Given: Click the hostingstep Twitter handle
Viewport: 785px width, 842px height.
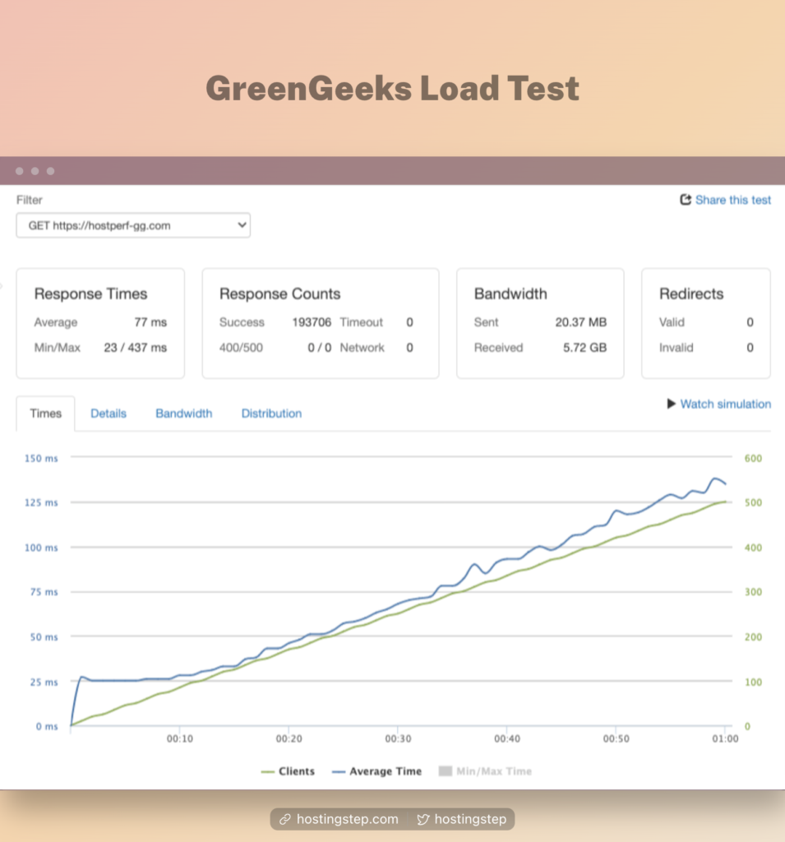Looking at the screenshot, I should point(470,819).
